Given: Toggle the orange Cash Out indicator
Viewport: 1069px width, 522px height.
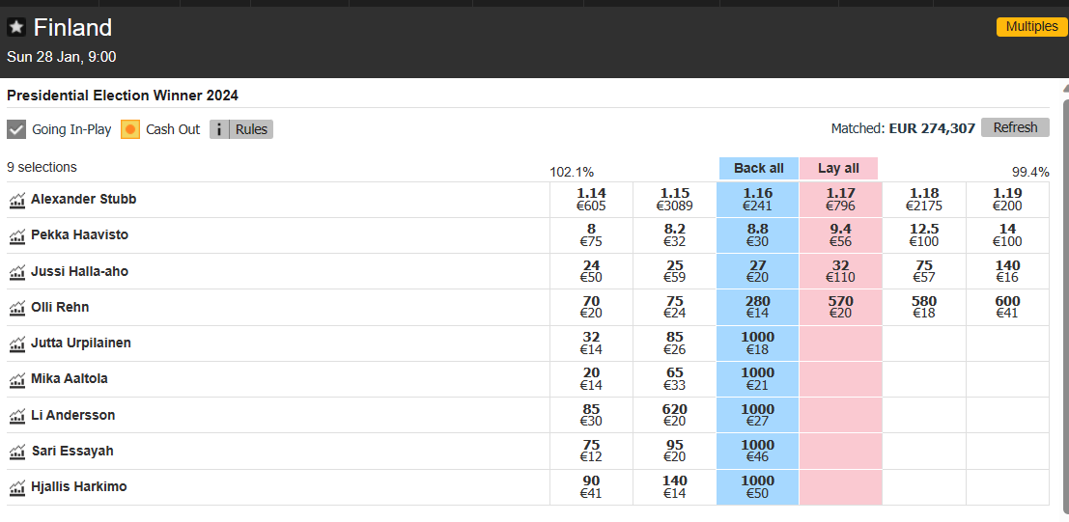Looking at the screenshot, I should coord(130,129).
